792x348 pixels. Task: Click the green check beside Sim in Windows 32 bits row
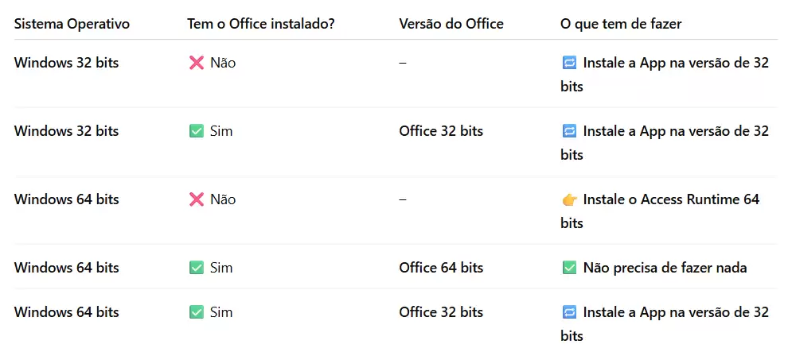(197, 132)
